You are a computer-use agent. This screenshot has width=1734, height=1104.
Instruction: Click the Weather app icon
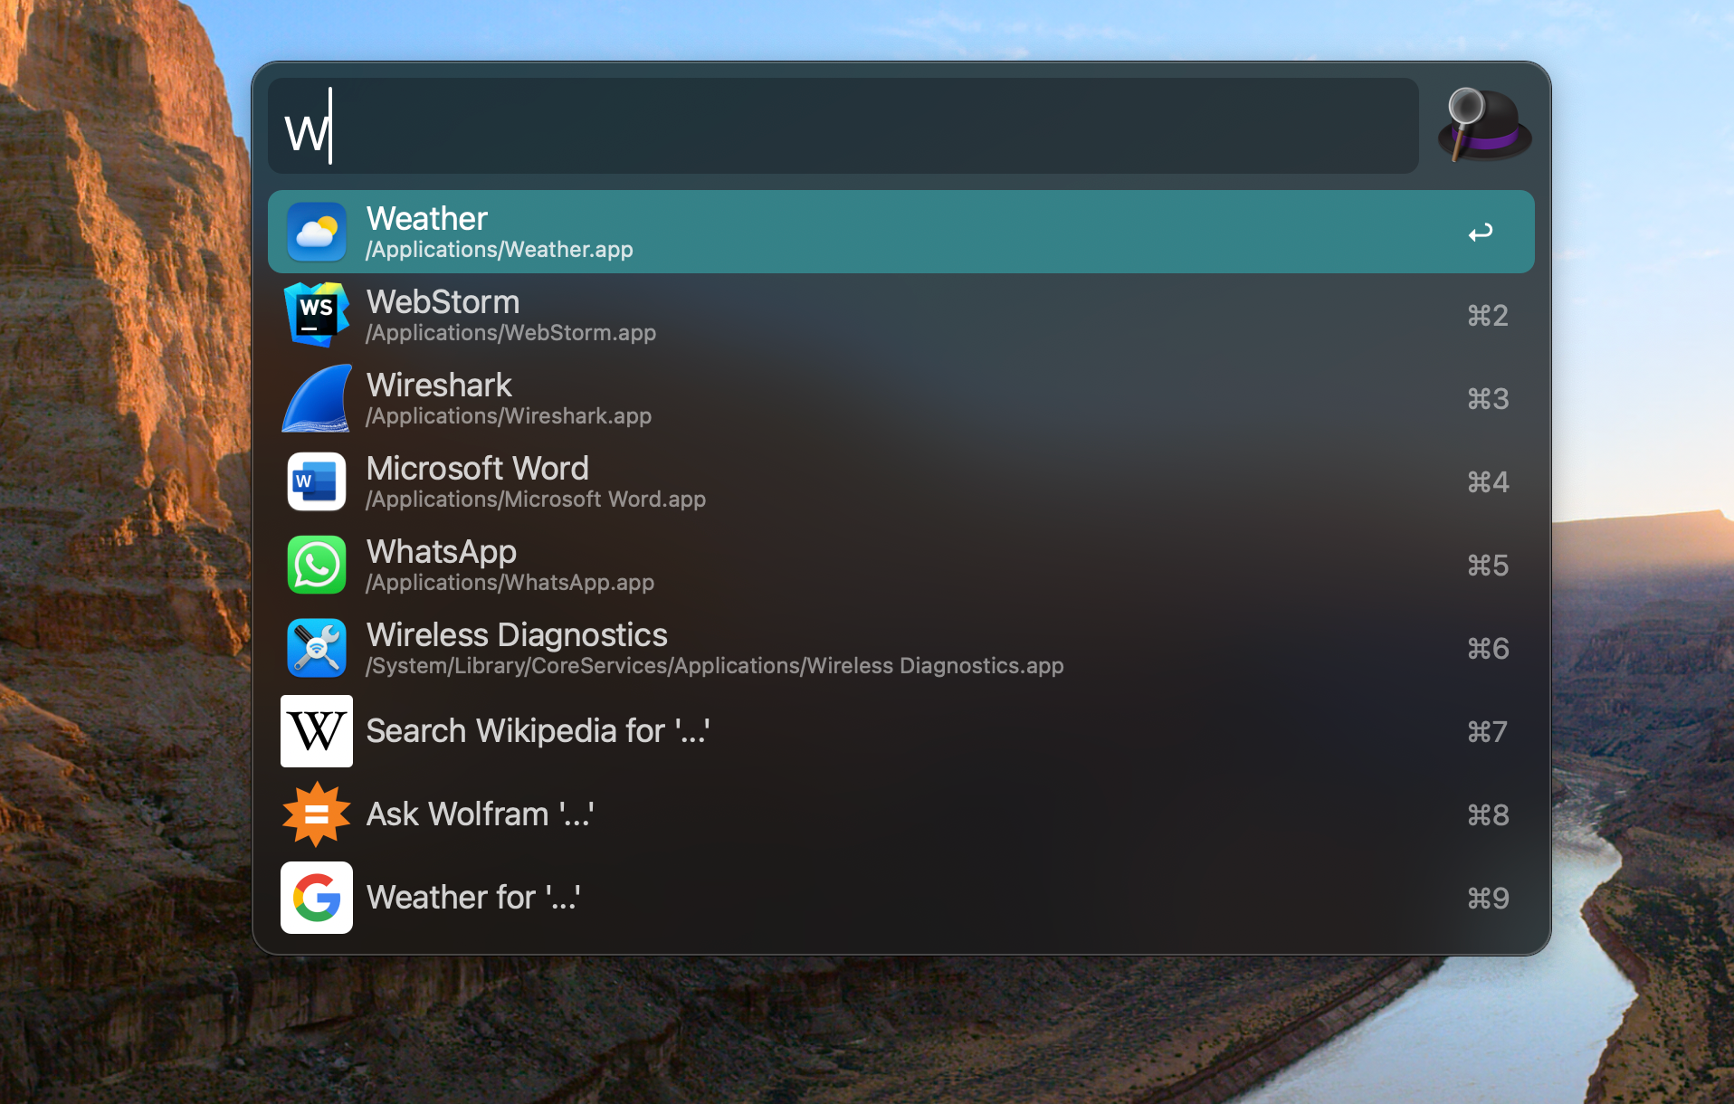(x=317, y=232)
